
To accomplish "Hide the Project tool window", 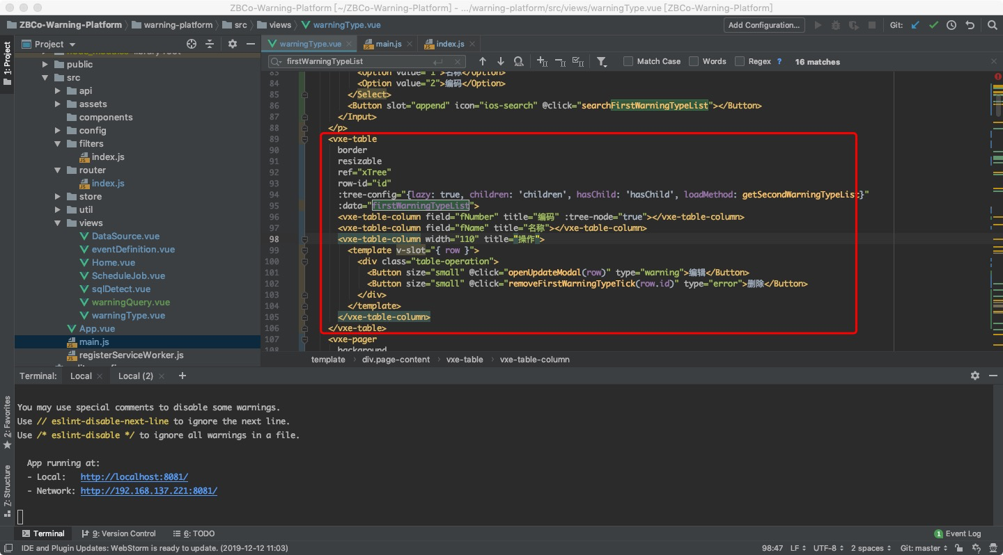I will tap(250, 44).
